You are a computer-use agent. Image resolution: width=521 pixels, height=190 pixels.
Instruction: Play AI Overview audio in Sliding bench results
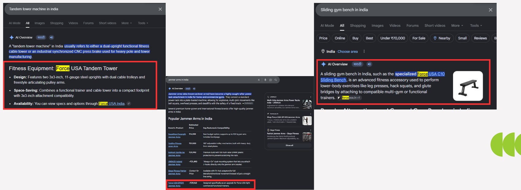coord(369,64)
